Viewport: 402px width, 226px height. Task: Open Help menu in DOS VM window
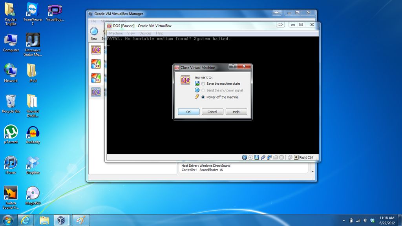tap(159, 33)
